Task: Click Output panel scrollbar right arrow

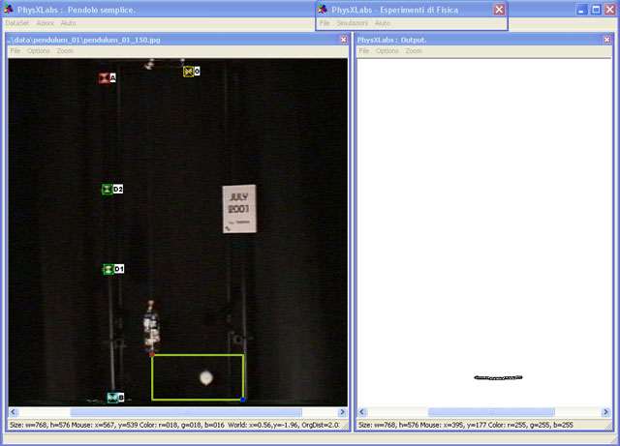Action: [x=605, y=412]
